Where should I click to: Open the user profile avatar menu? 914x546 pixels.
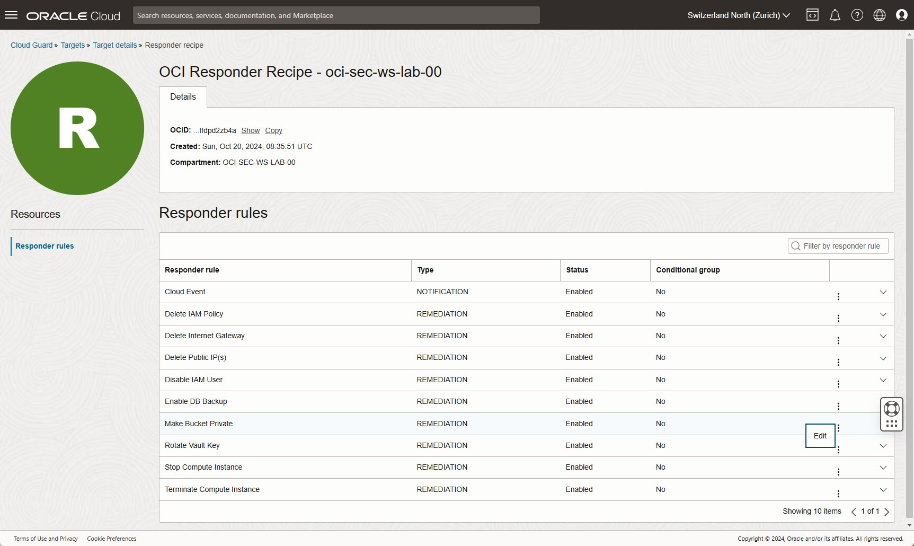(902, 15)
